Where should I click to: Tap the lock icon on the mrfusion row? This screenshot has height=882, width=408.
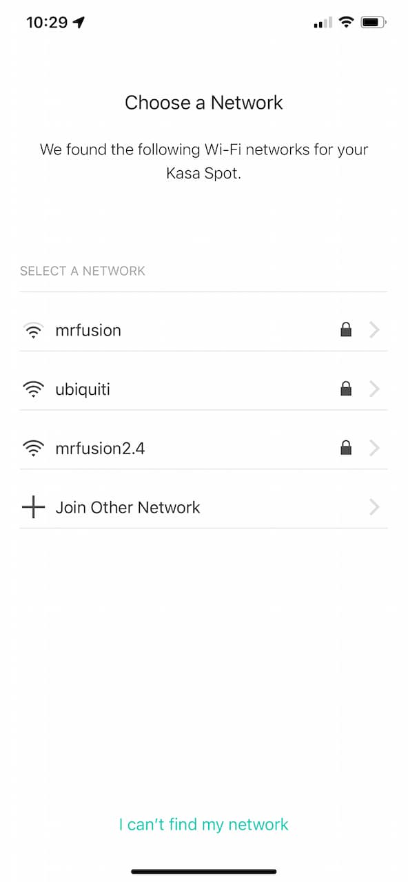[346, 330]
